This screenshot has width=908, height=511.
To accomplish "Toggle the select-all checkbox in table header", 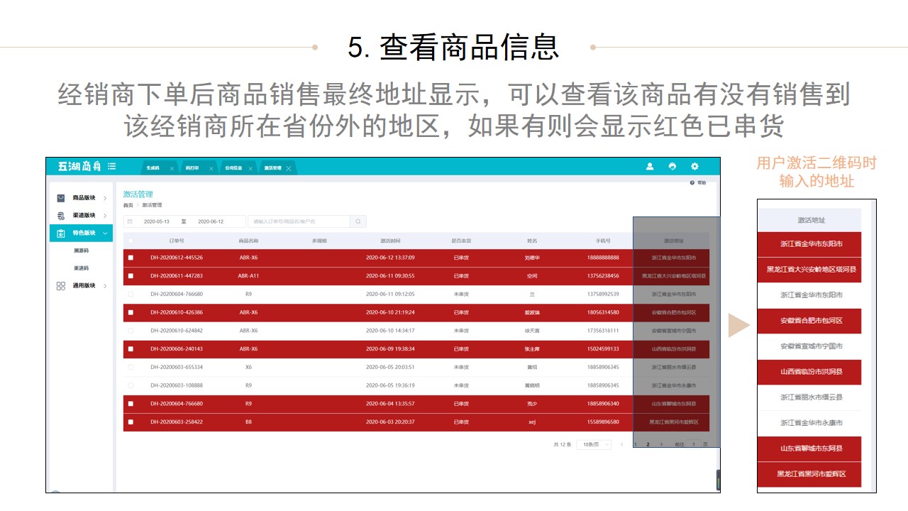I will click(x=131, y=241).
